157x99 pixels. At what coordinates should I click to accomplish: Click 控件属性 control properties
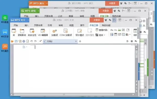point(90,32)
